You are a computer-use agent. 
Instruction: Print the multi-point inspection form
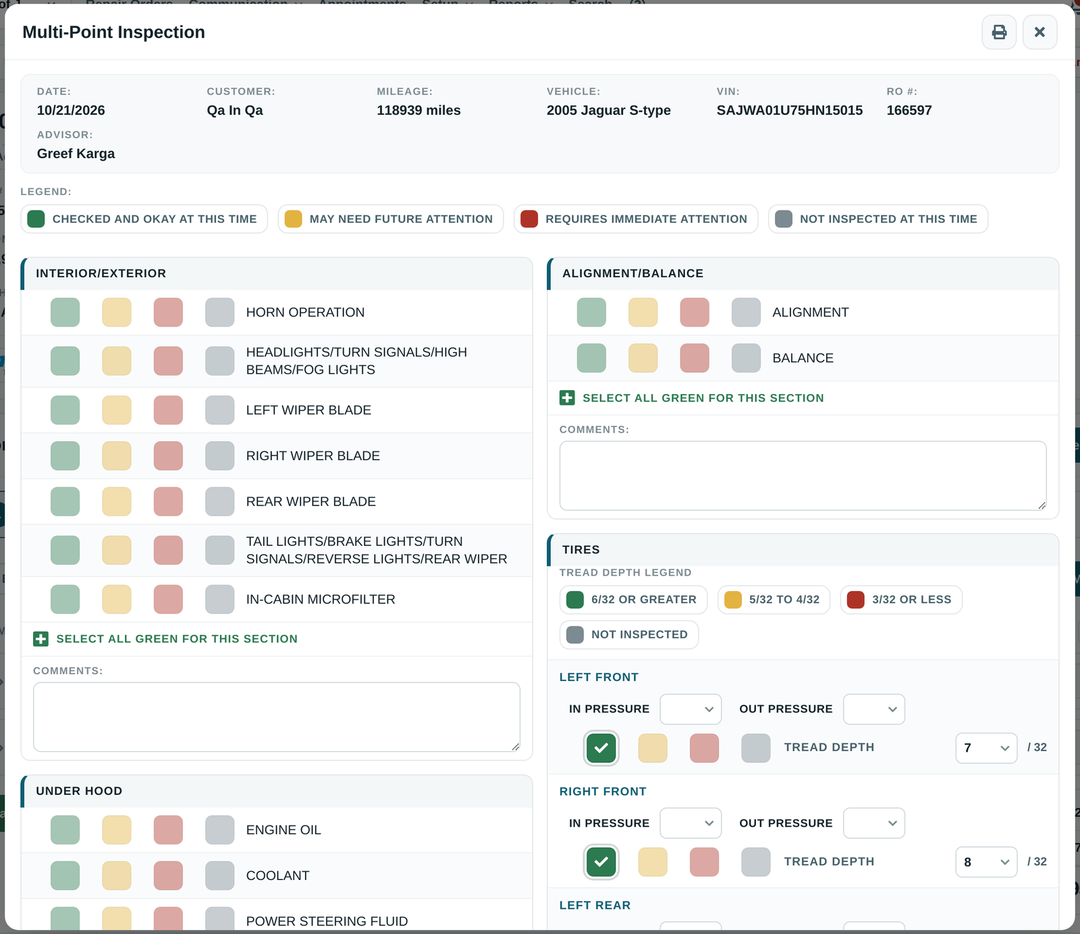tap(999, 32)
